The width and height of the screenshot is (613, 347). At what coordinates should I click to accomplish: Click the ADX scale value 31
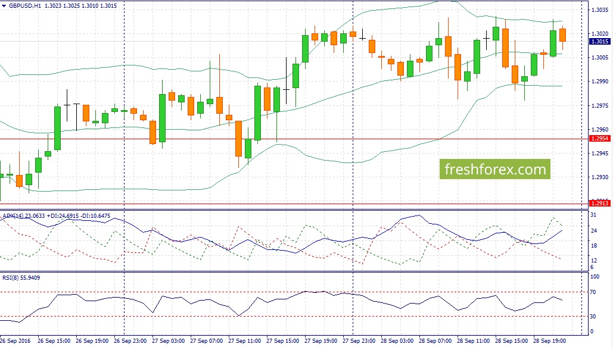coord(593,215)
